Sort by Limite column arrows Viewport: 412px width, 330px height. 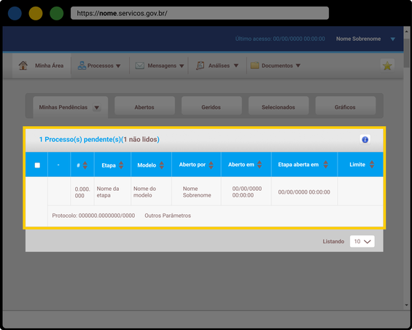click(x=372, y=165)
